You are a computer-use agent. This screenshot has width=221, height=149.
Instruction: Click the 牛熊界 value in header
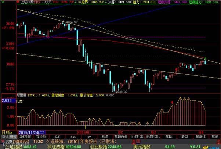91,2
